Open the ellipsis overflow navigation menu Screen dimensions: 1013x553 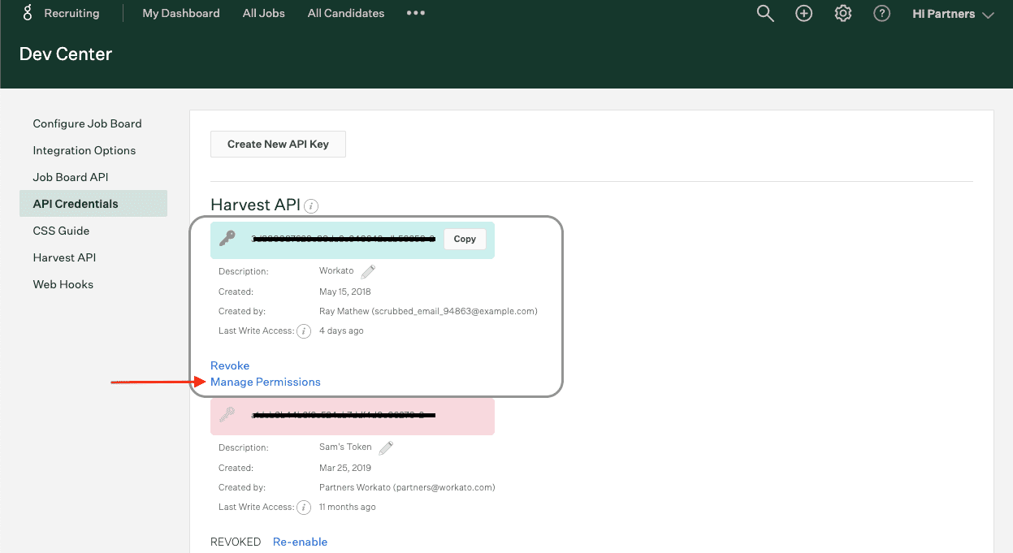coord(415,13)
